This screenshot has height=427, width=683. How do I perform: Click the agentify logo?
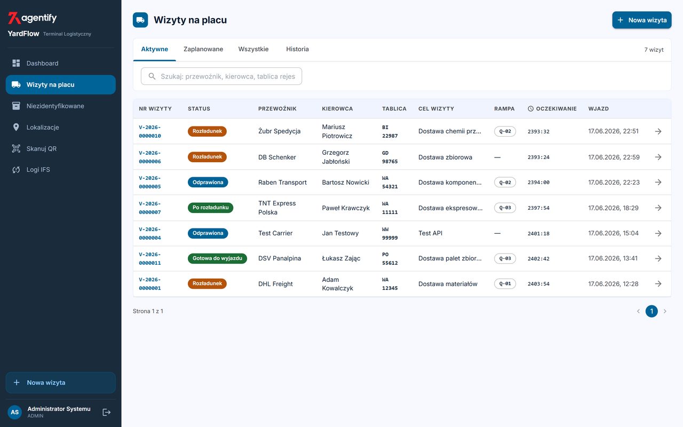pos(32,18)
